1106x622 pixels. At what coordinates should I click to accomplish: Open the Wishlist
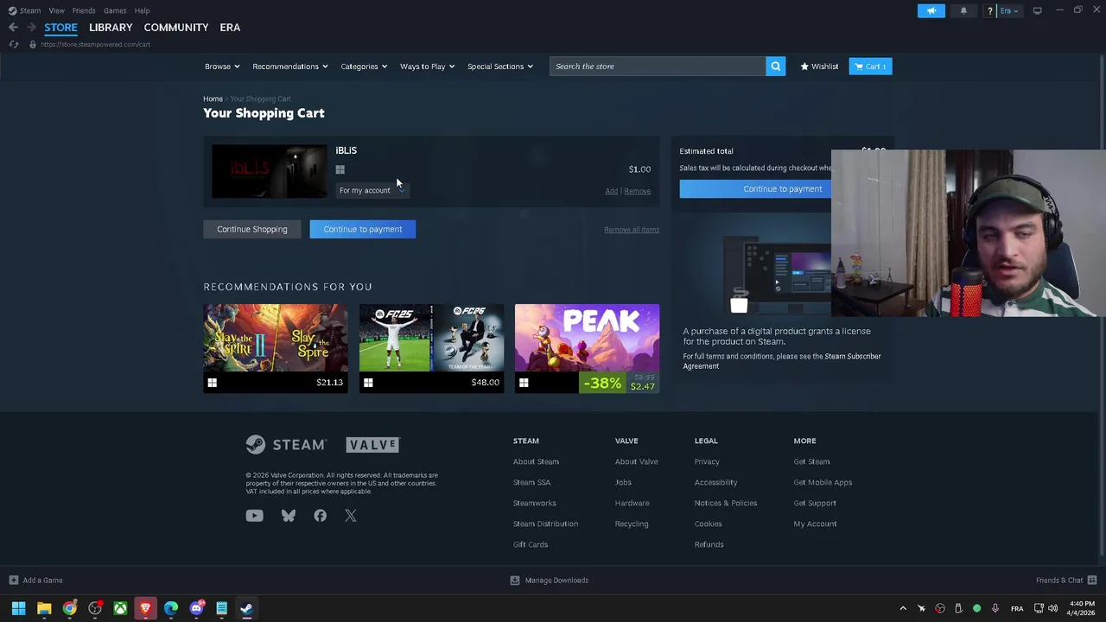(819, 67)
